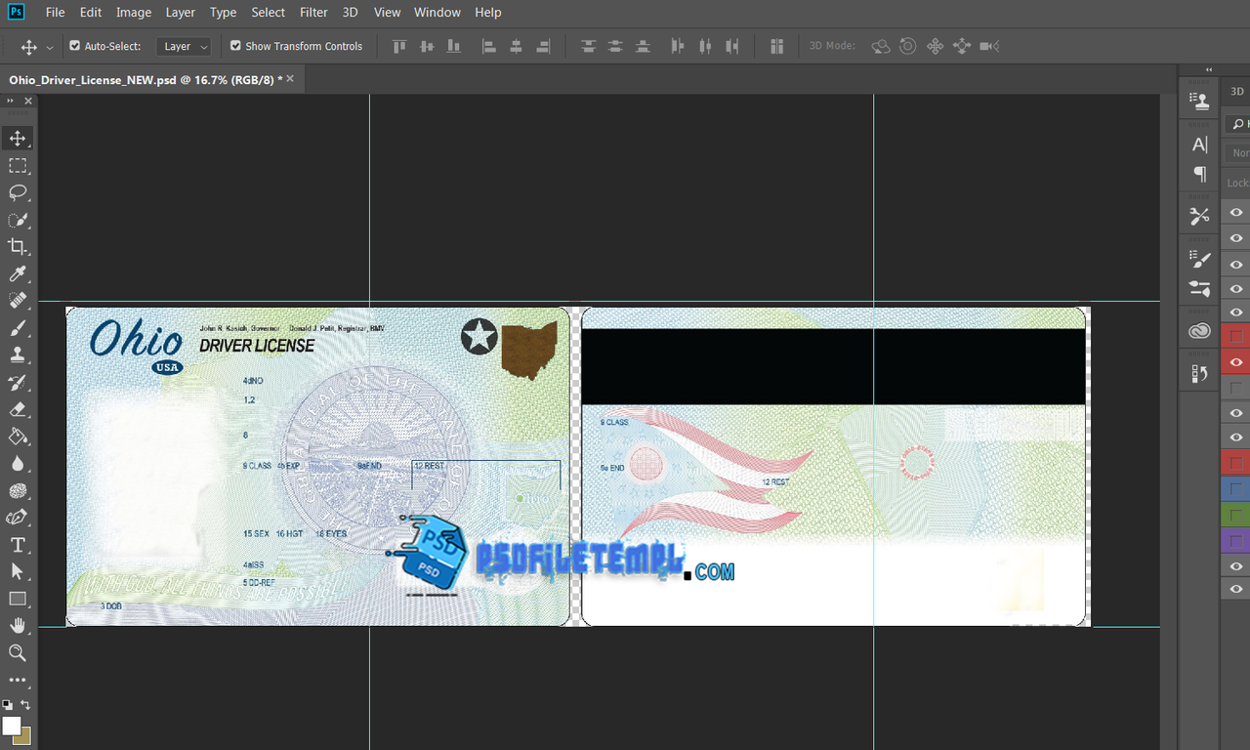Click the Photoshop Ps logo
Image resolution: width=1250 pixels, height=750 pixels.
point(17,12)
